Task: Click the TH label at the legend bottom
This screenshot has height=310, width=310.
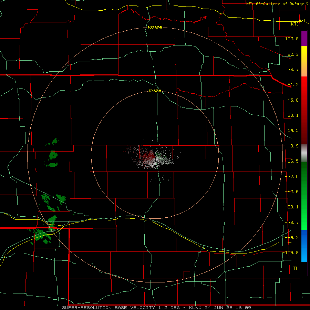Action: click(296, 268)
